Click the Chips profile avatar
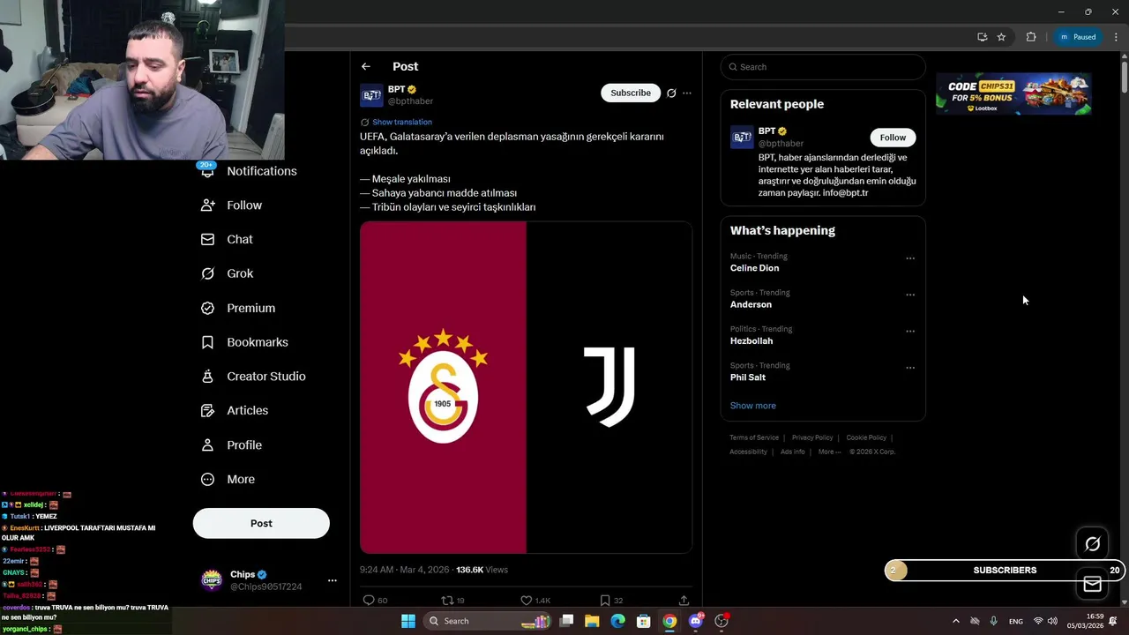1129x635 pixels. 212,580
